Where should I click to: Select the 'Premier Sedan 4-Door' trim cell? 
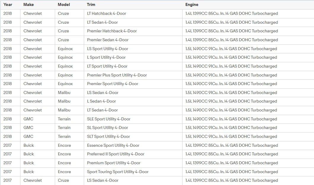click(108, 40)
